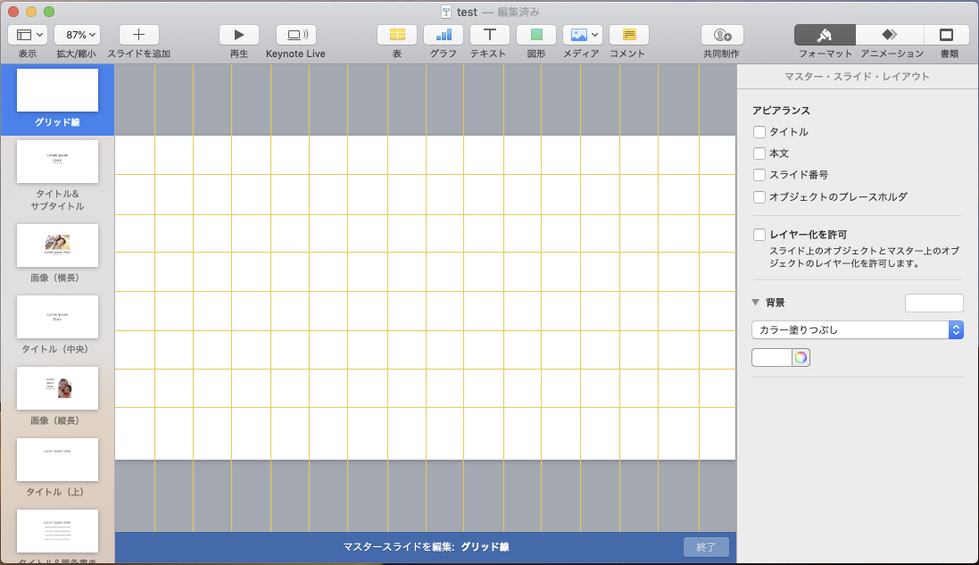
Task: Enable the タイトル checkbox
Action: (x=759, y=132)
